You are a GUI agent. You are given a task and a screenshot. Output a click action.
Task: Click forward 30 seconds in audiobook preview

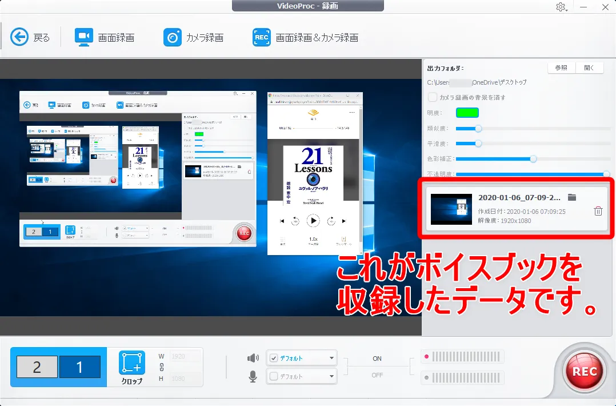pyautogui.click(x=331, y=221)
